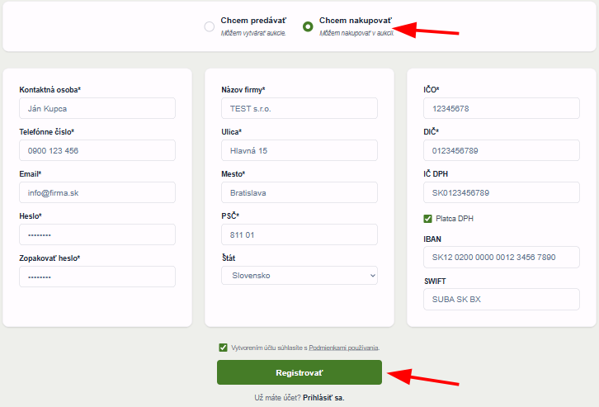This screenshot has width=599, height=407.
Task: Click the IBAN account field
Action: tap(501, 257)
